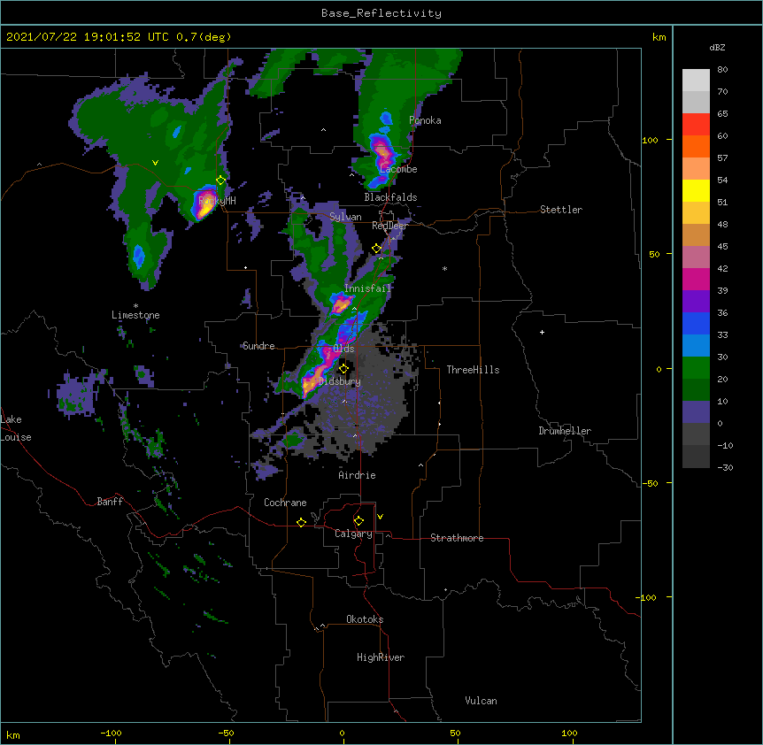Click the magenta 39-42 dBZ legend swatch
The height and width of the screenshot is (745, 763).
tap(696, 279)
